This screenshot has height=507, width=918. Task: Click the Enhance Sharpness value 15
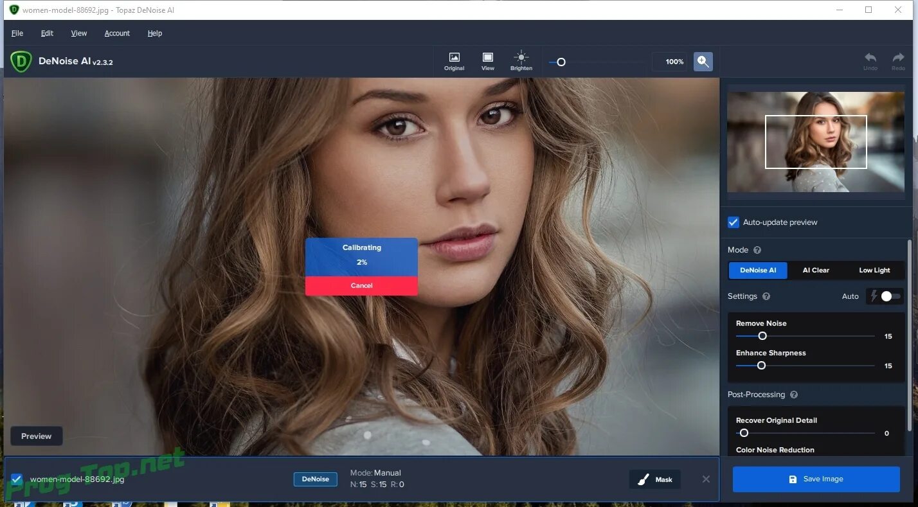[x=888, y=366]
